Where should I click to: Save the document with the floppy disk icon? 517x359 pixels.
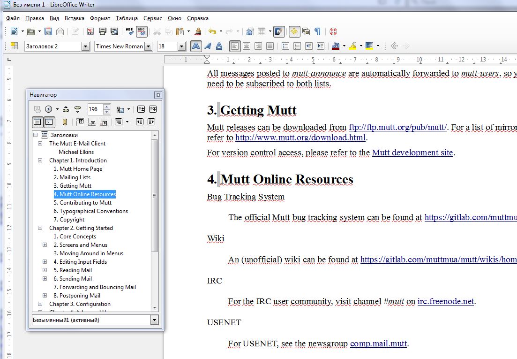click(x=48, y=32)
